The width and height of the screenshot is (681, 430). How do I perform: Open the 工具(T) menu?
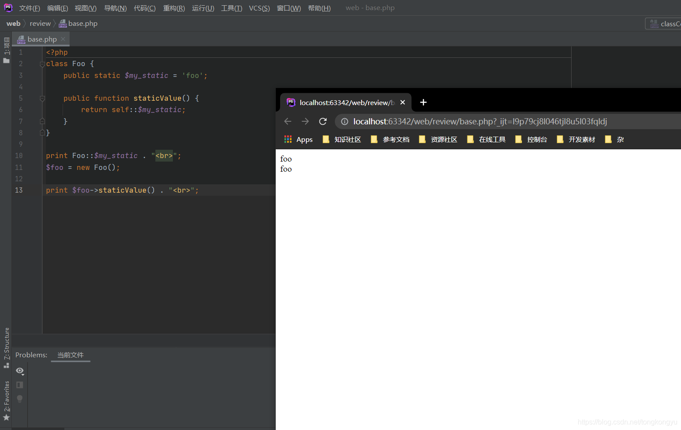[232, 8]
